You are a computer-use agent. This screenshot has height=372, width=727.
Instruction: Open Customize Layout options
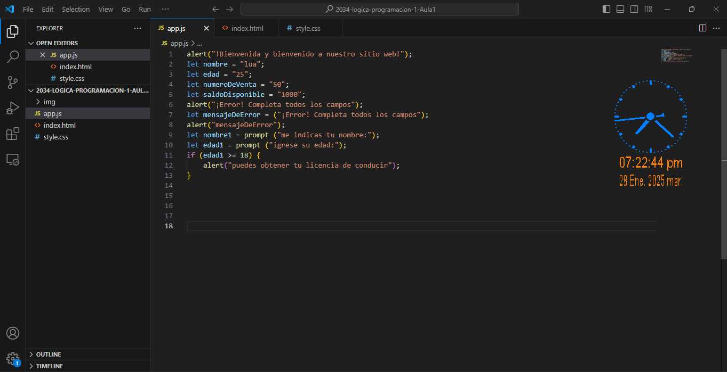tap(648, 9)
